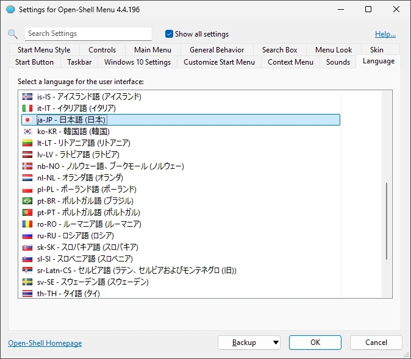Click the Netherlands flag icon
Viewport: 411px width, 359px height.
point(27,177)
